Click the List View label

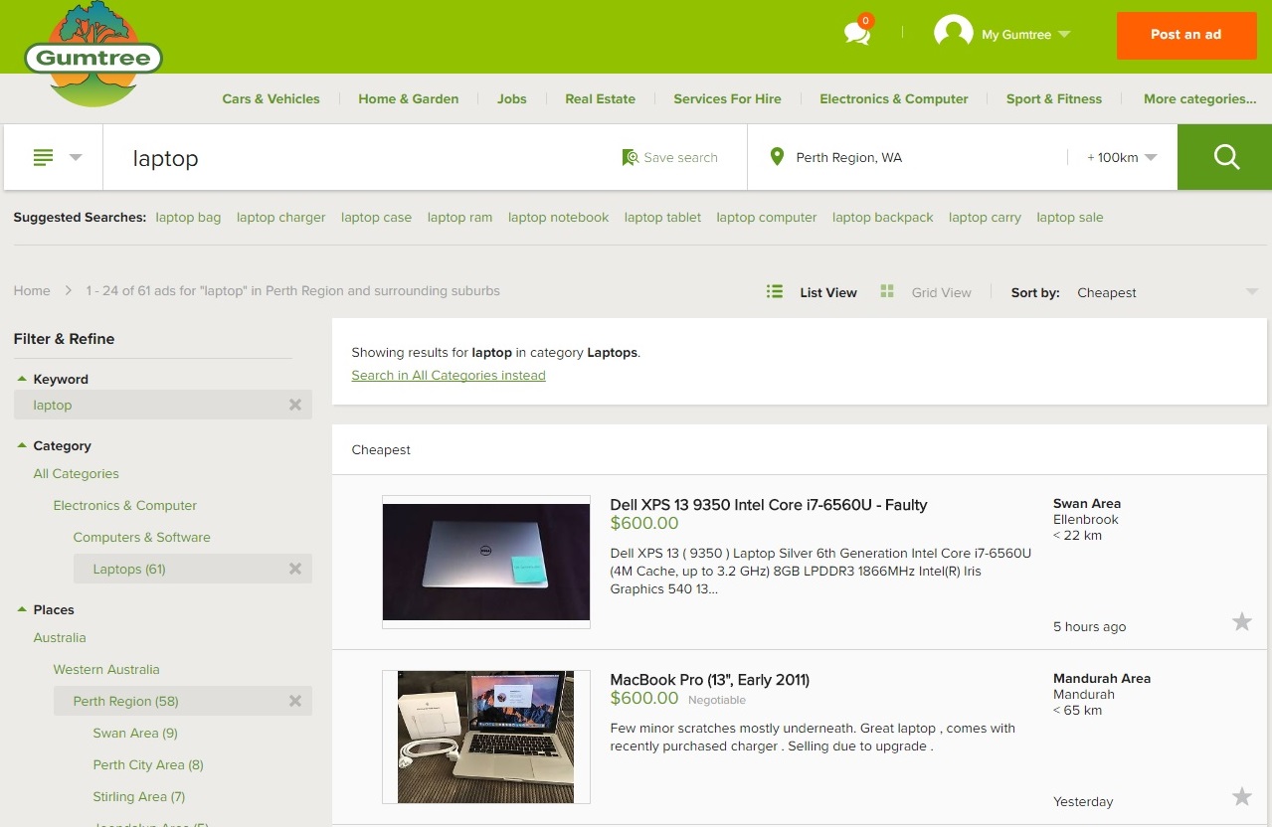click(828, 292)
